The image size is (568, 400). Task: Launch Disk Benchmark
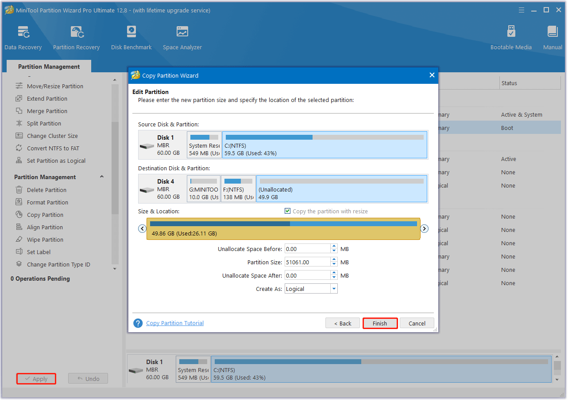coord(131,38)
